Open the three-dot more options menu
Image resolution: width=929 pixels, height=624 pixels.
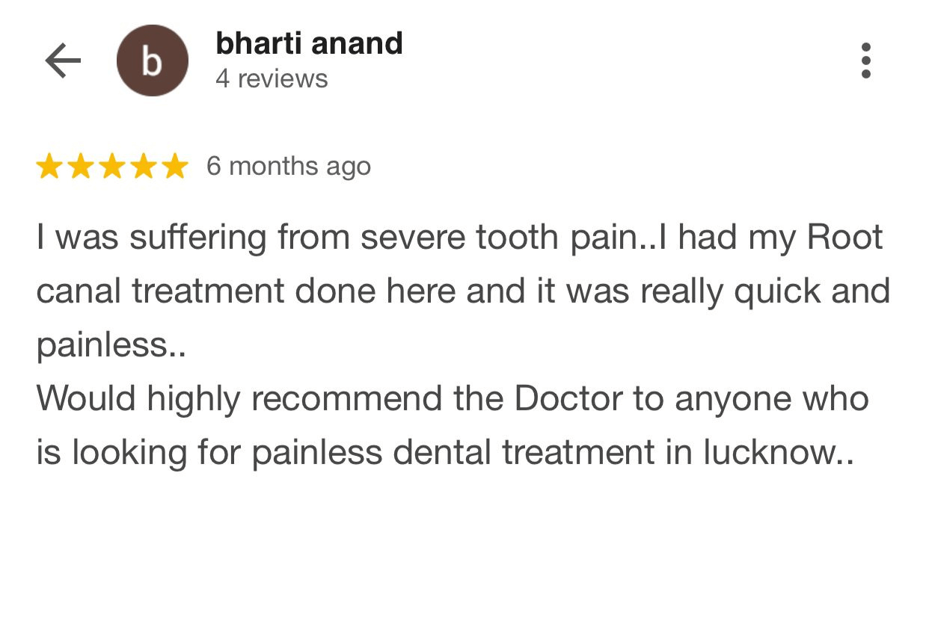(x=866, y=61)
